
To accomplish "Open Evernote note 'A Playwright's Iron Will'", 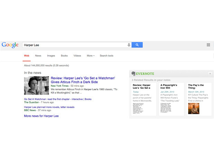I will click(x=171, y=99).
